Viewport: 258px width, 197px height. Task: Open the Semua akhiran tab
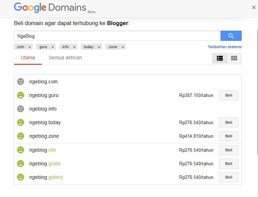65,58
